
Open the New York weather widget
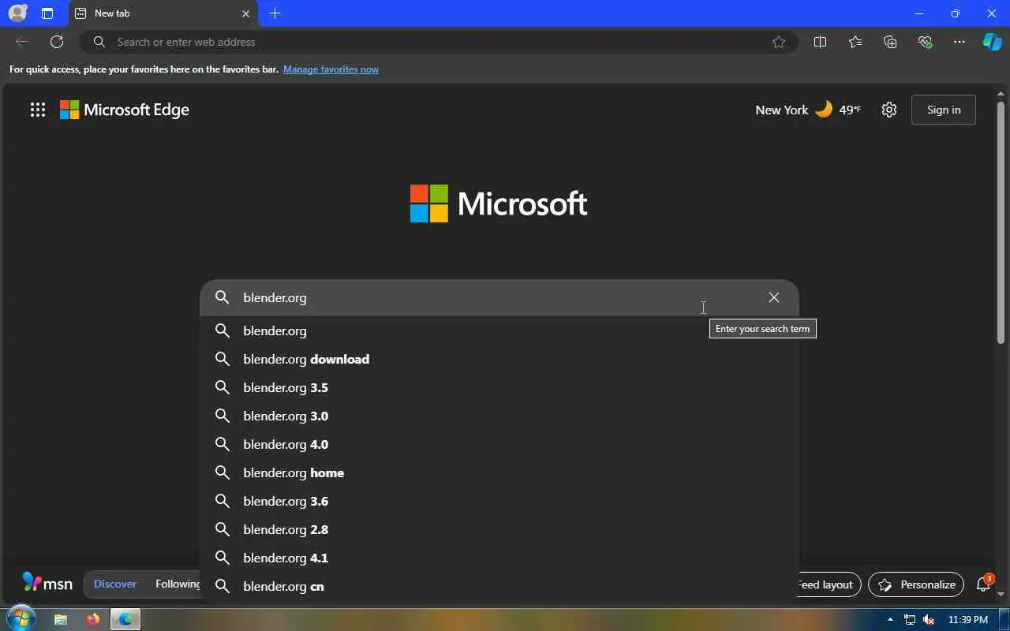[808, 110]
